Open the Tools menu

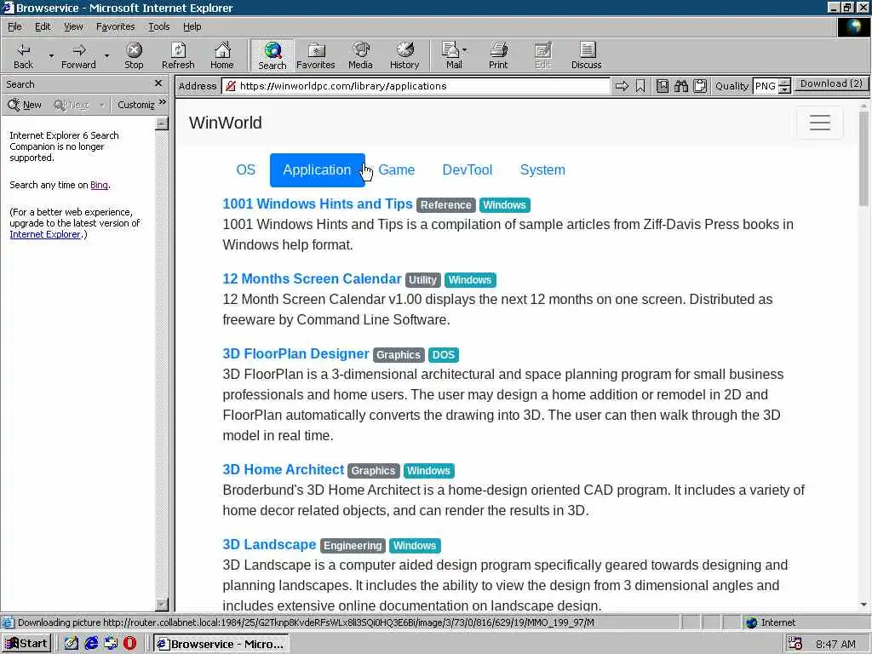(x=158, y=26)
